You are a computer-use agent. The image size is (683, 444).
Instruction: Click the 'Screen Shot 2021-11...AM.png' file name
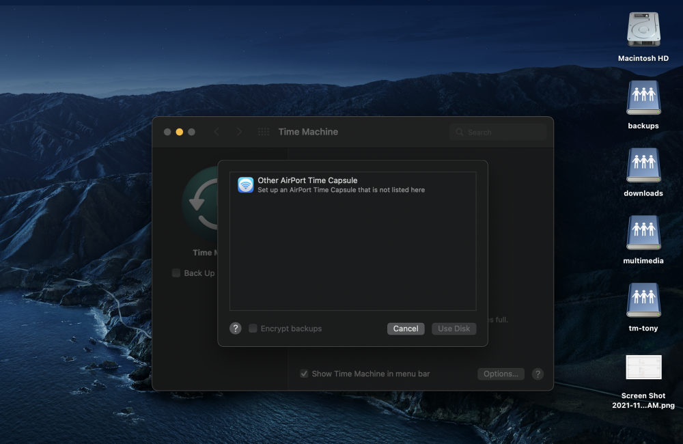pyautogui.click(x=643, y=400)
